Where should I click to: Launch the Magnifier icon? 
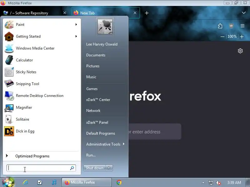9,108
